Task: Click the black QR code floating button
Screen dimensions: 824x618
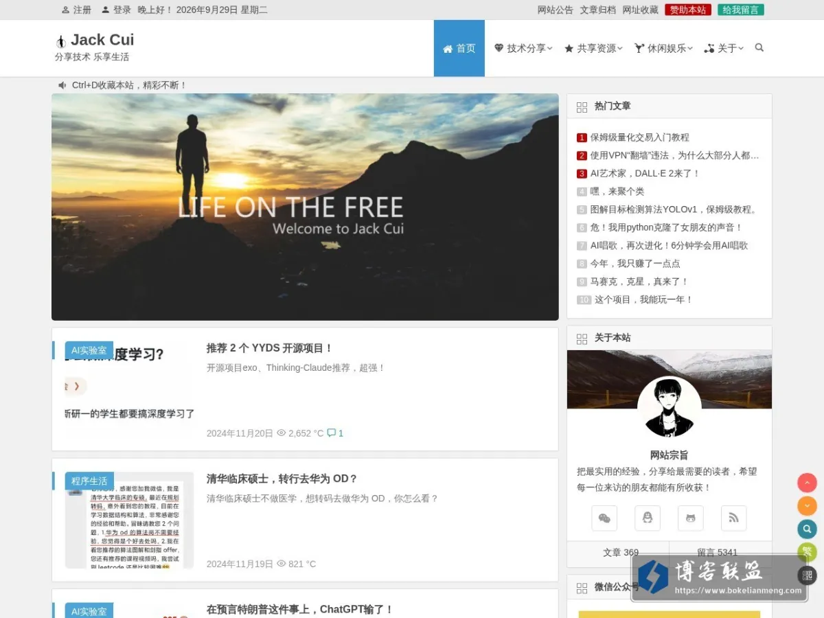Action: click(807, 575)
